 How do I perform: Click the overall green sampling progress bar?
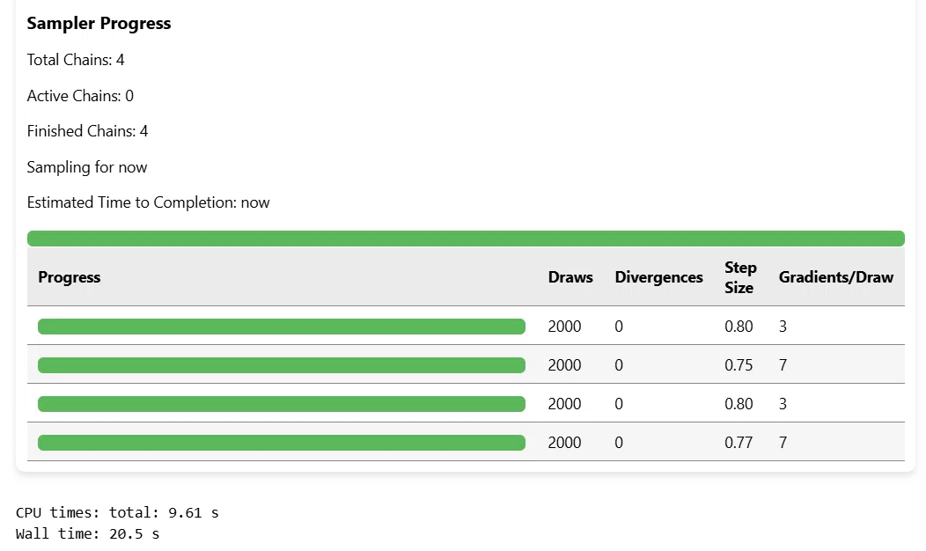point(466,239)
